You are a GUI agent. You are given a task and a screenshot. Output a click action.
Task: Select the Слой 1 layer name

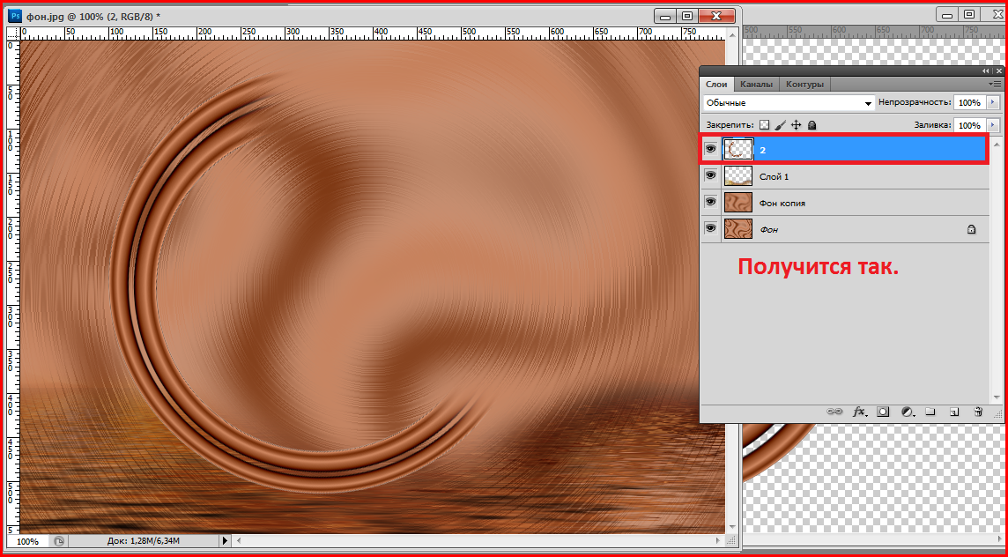774,176
